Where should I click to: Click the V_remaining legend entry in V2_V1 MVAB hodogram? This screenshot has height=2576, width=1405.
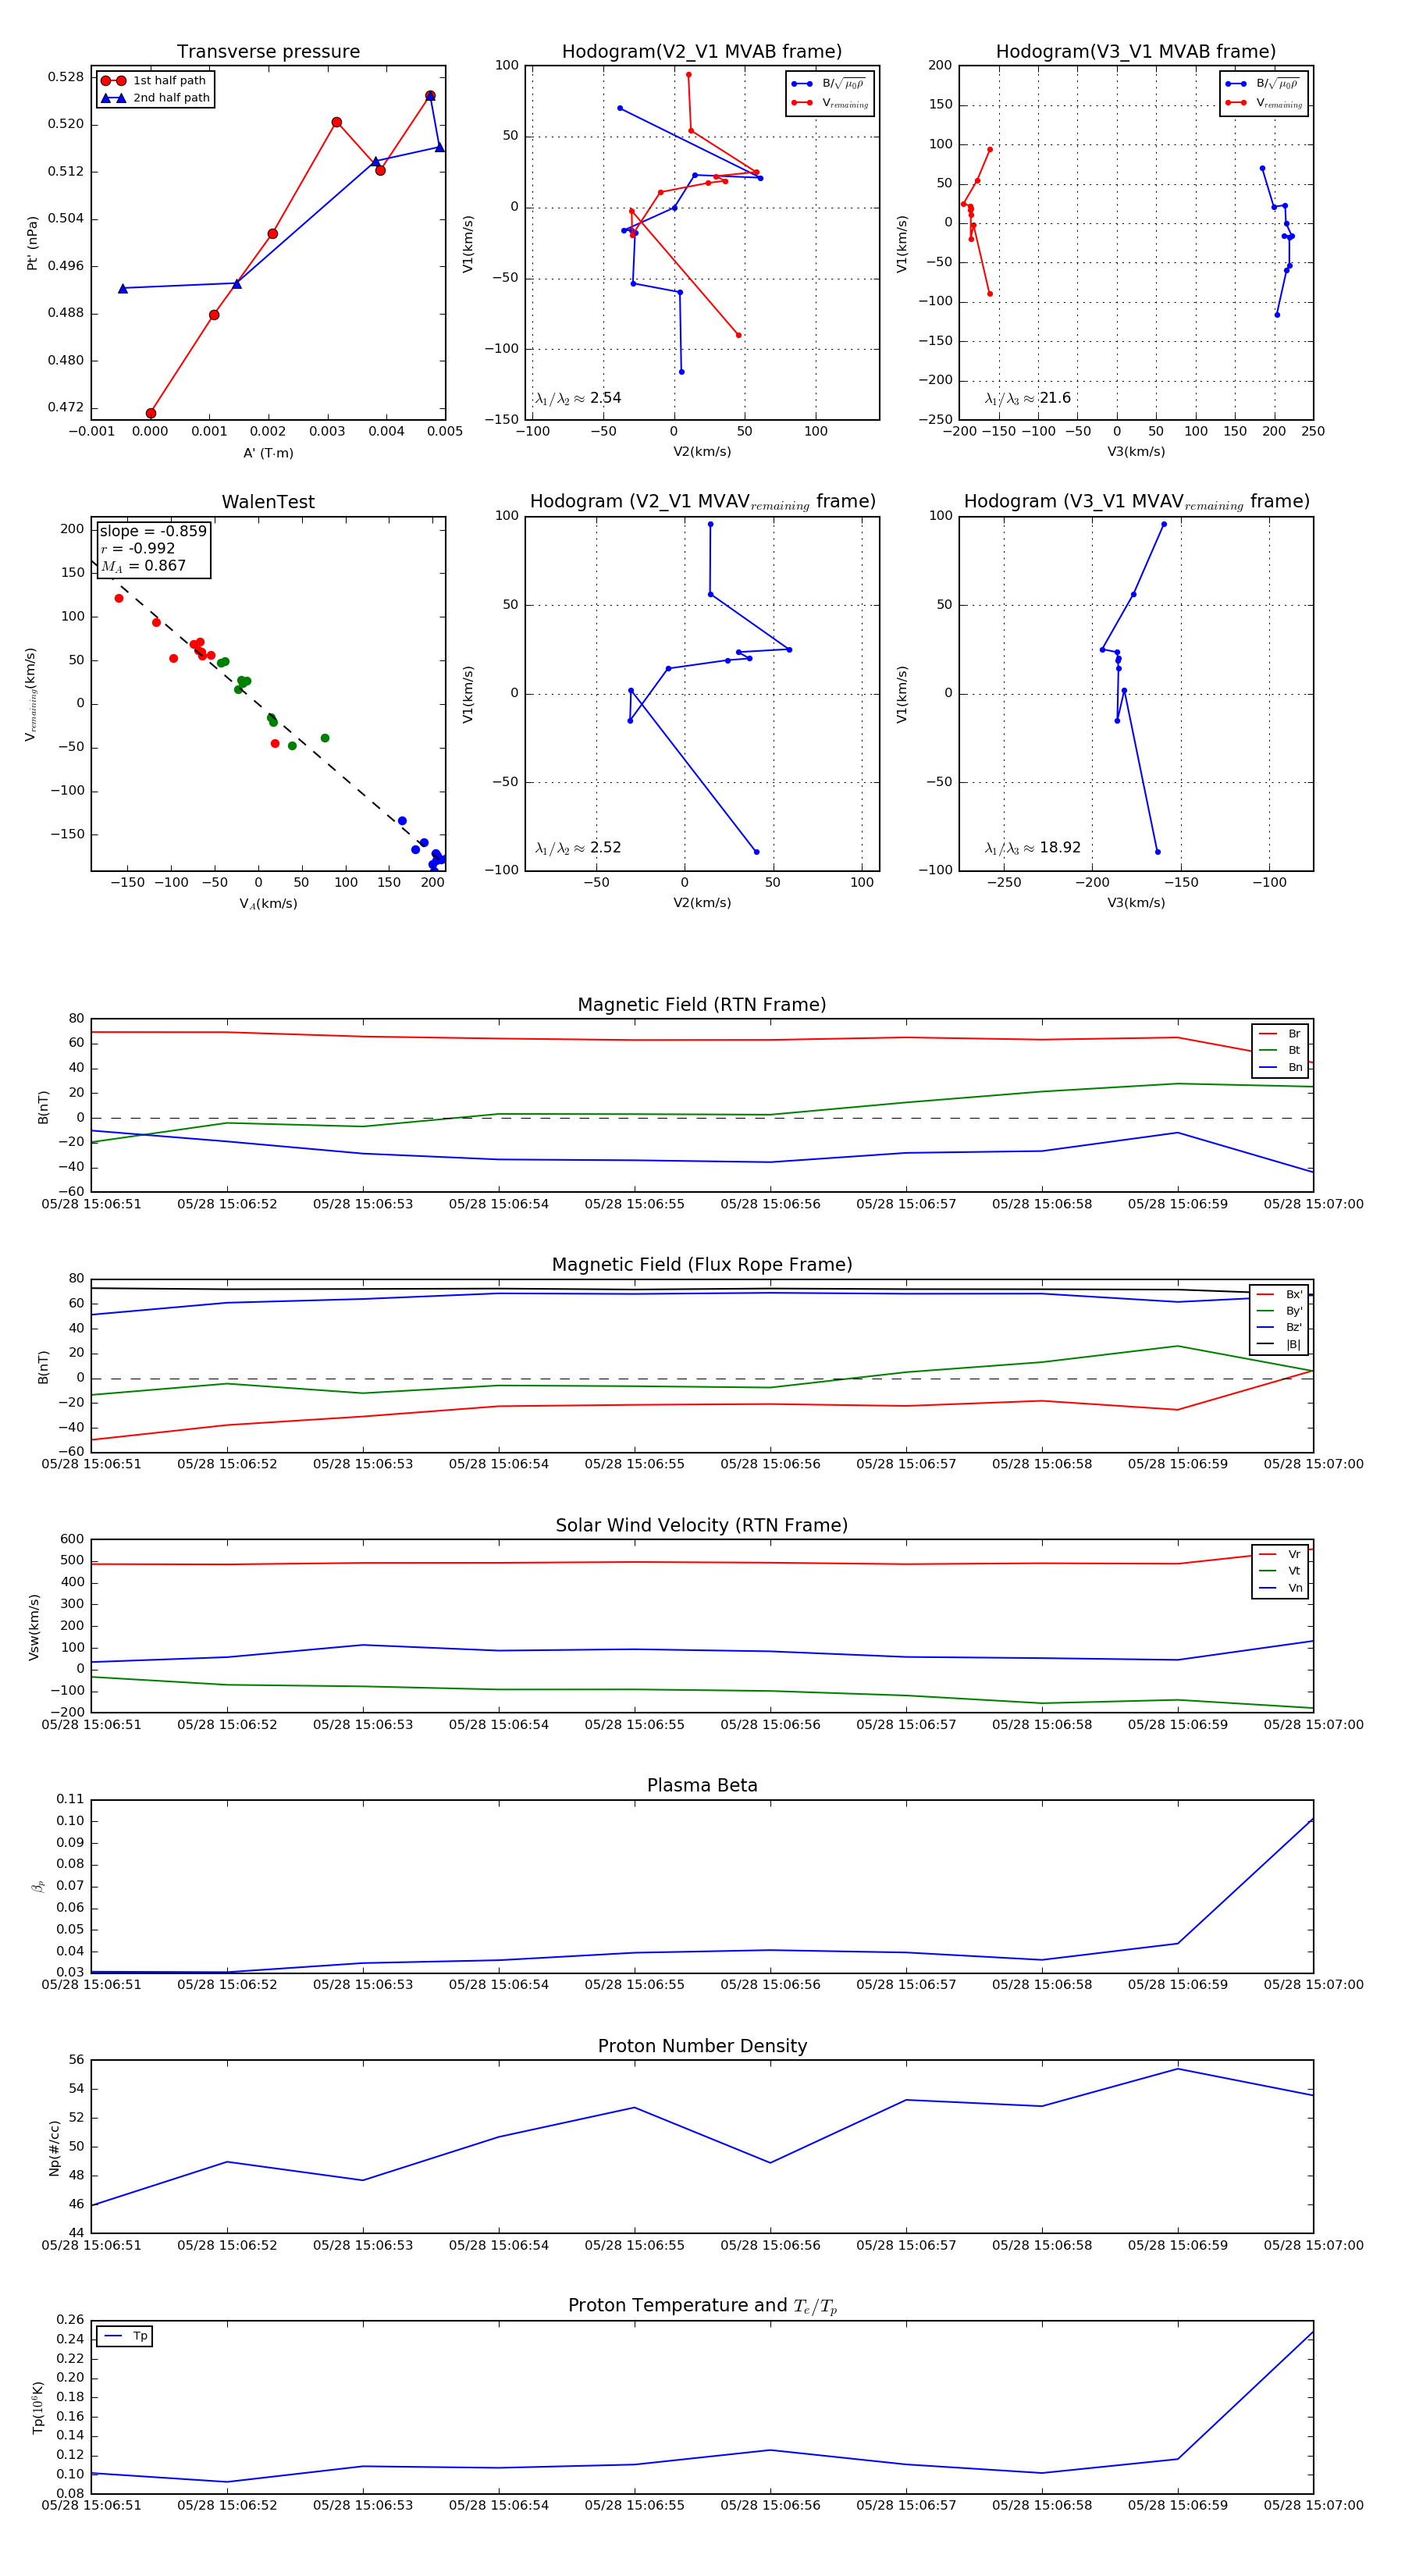coord(829,103)
